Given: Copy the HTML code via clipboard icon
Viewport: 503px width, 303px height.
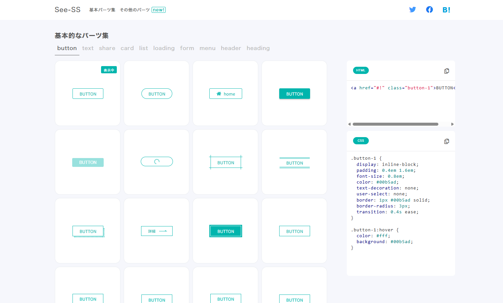Looking at the screenshot, I should [447, 71].
